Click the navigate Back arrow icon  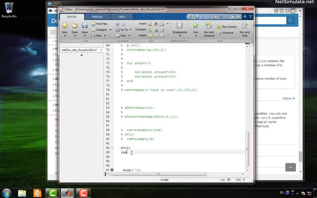click(x=118, y=24)
